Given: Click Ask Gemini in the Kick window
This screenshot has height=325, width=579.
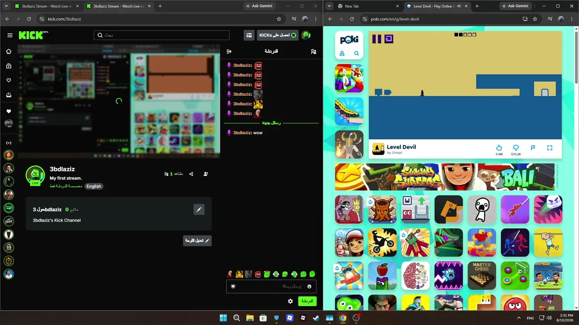Looking at the screenshot, I should pos(259,6).
